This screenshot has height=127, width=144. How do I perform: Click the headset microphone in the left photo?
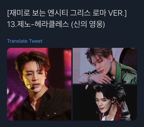[x=32, y=88]
